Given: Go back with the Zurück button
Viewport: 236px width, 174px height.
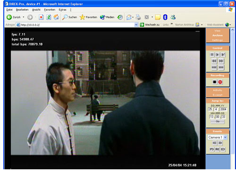Looking at the screenshot, I should pos(13,17).
